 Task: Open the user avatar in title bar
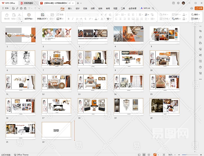pyautogui.click(x=183, y=3)
